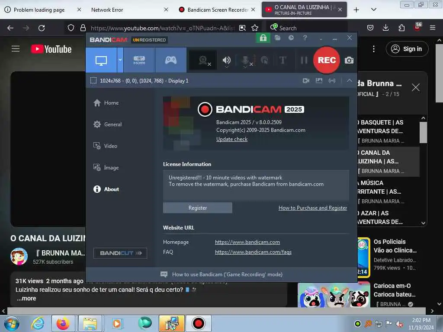
Task: Switch to Problem loading page tab
Action: coord(42,10)
